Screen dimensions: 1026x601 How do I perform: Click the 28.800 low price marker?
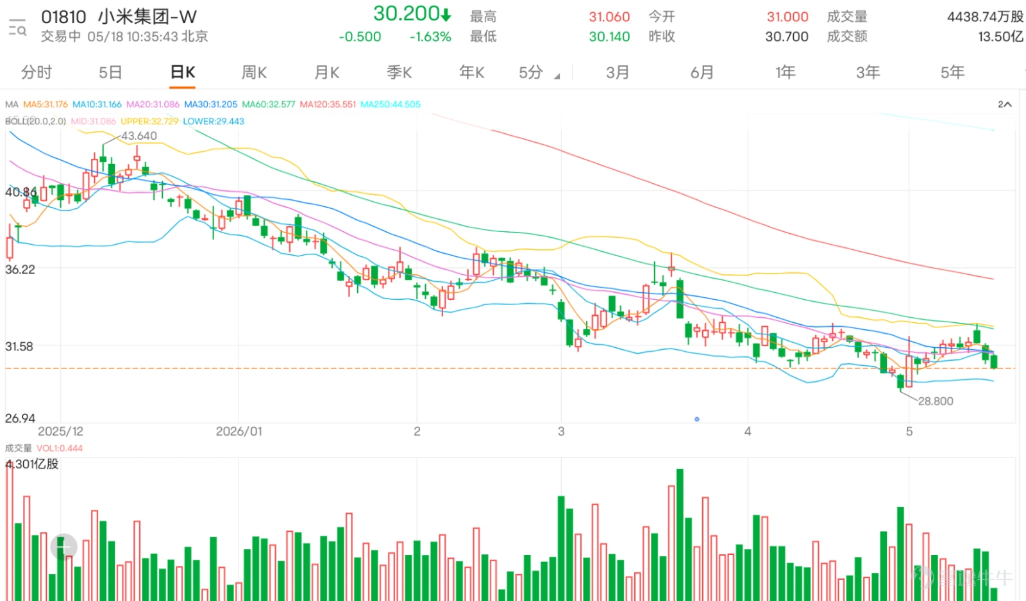click(936, 401)
